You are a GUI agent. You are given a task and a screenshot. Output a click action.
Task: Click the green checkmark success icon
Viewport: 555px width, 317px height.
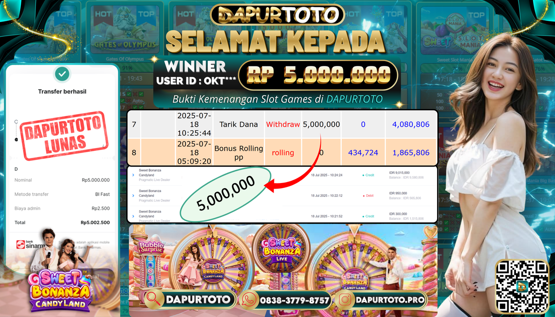(62, 74)
